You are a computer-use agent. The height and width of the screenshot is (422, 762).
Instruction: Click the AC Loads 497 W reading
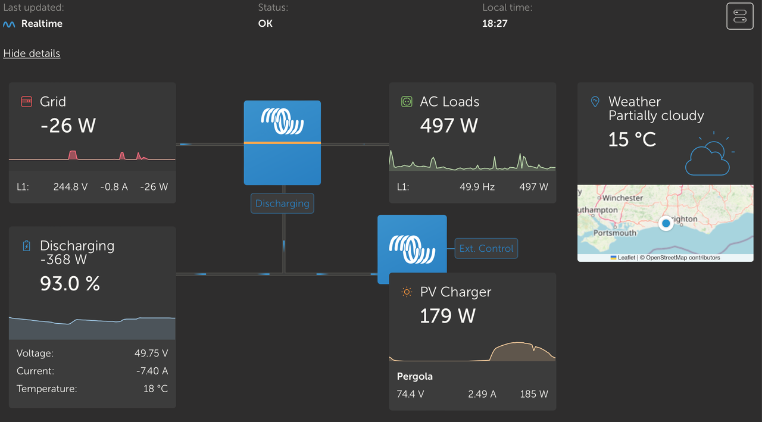pos(449,126)
